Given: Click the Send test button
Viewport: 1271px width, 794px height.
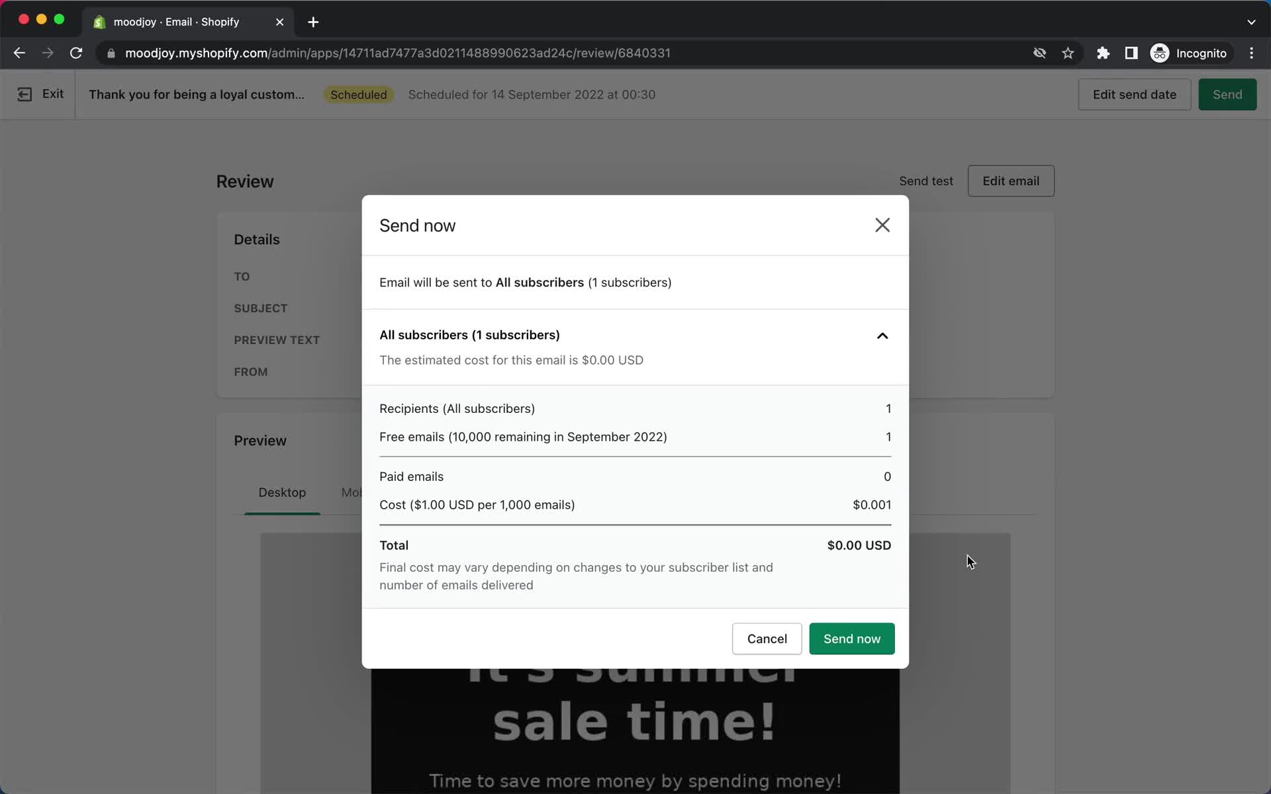Looking at the screenshot, I should point(926,180).
